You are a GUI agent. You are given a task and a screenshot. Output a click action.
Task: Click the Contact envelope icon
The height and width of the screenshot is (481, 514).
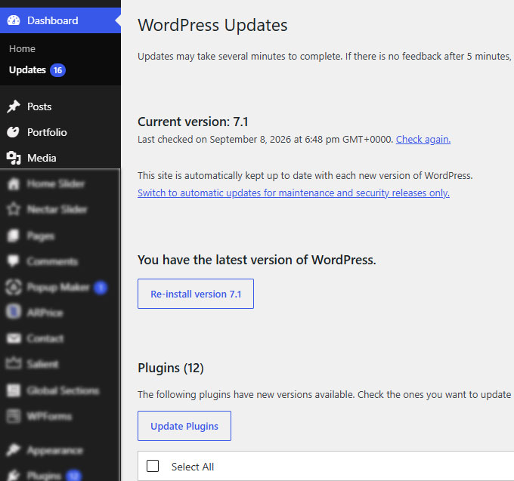coord(14,338)
